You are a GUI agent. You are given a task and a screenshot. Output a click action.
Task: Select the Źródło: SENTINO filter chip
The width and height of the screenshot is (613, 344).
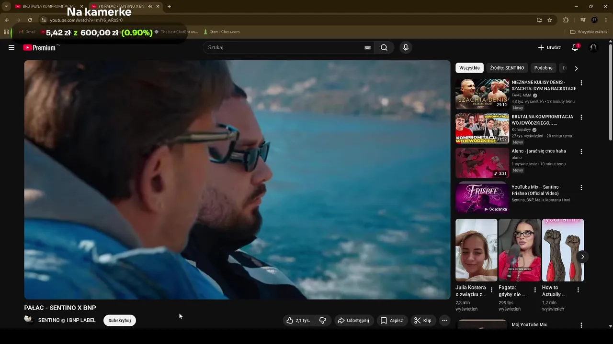507,68
